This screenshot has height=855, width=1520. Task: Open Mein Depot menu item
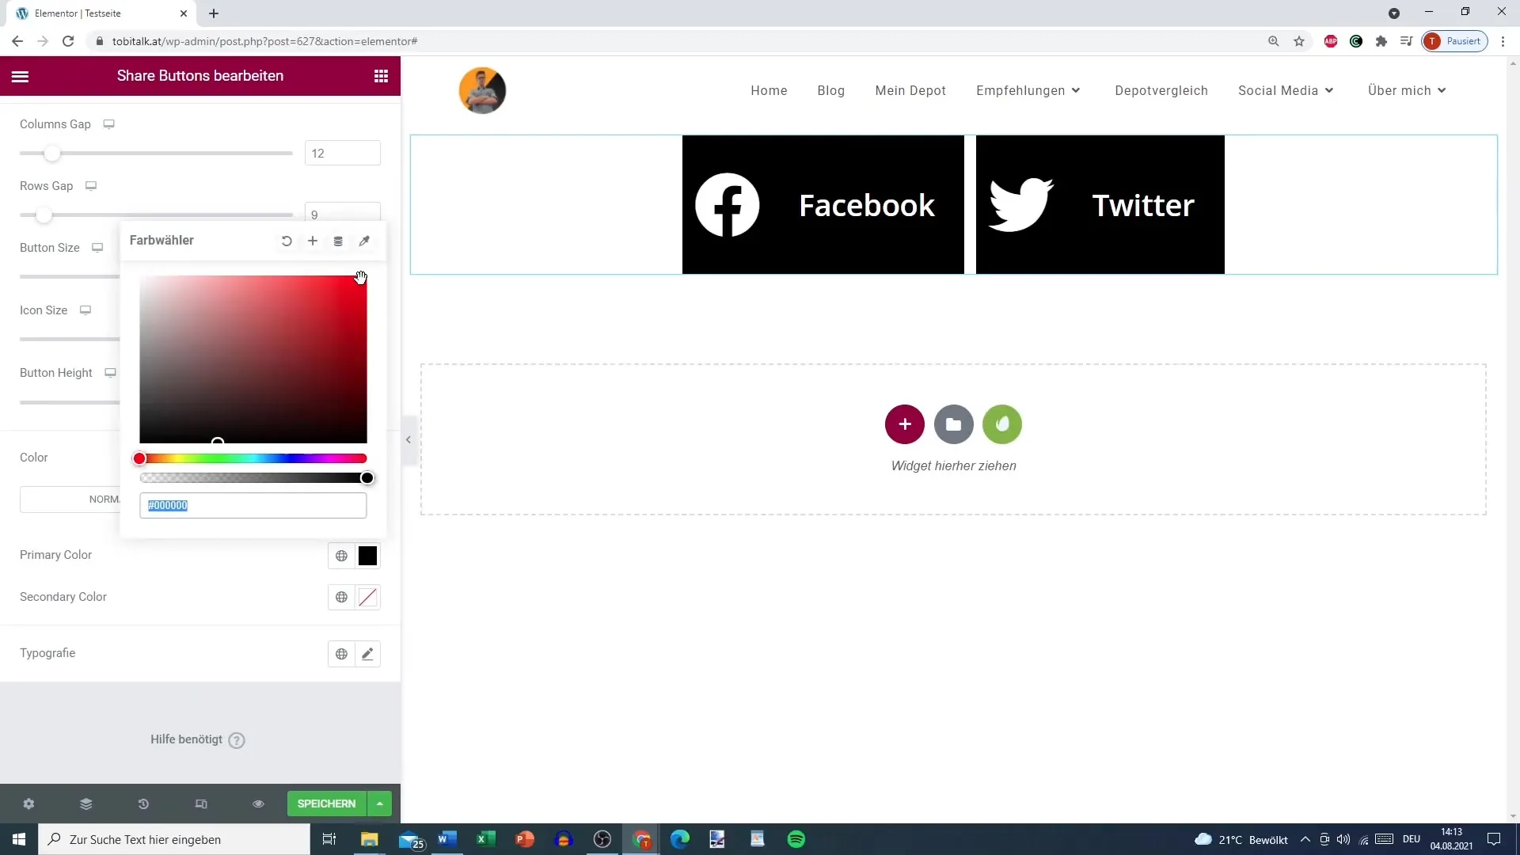tap(910, 90)
